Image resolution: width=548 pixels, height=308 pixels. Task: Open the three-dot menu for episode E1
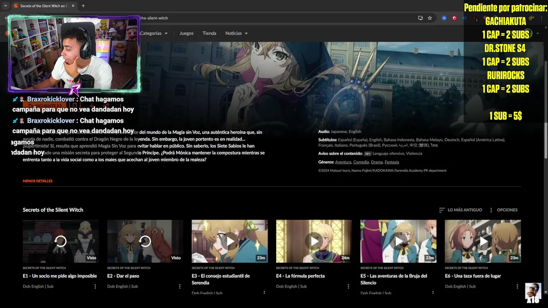[95, 286]
